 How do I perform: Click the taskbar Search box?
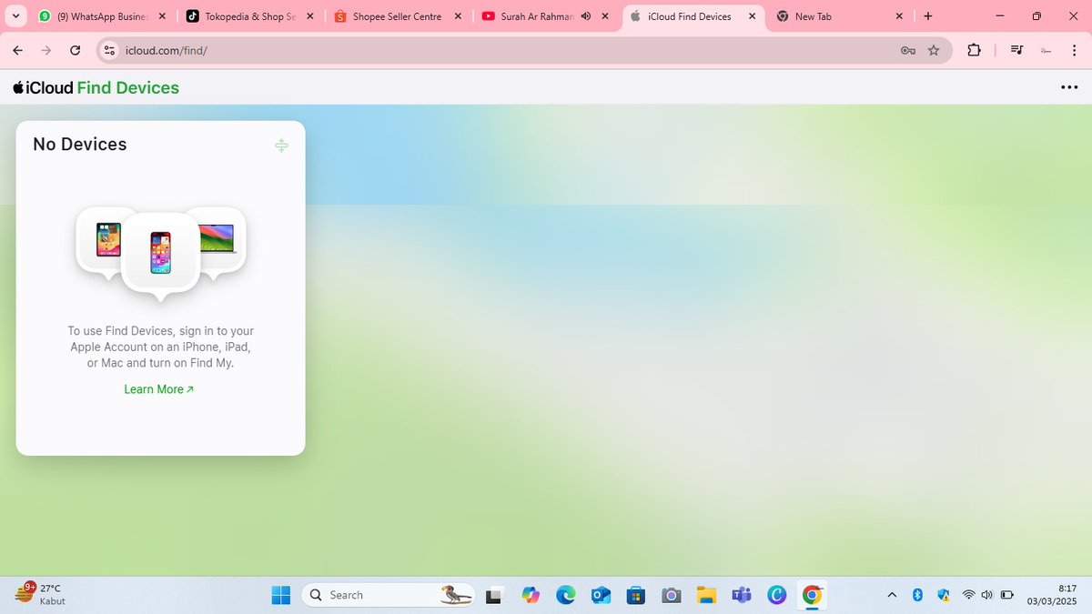(389, 595)
